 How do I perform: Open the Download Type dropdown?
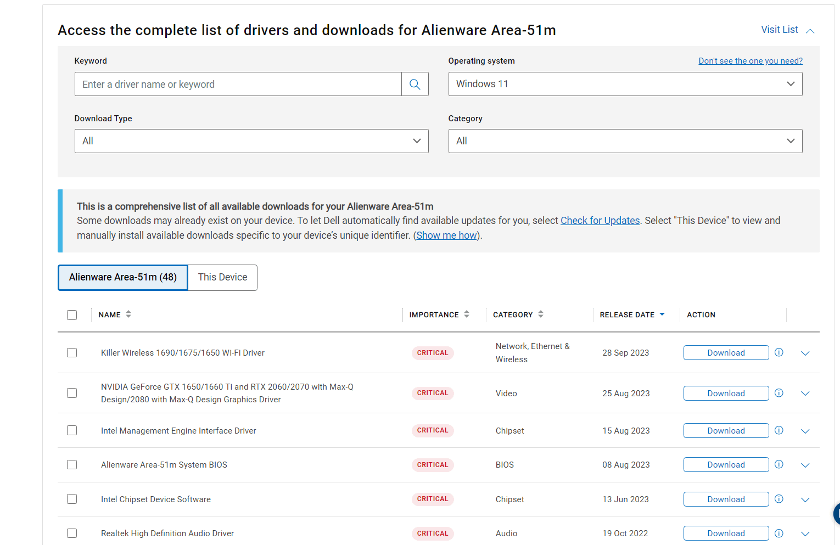click(x=251, y=141)
